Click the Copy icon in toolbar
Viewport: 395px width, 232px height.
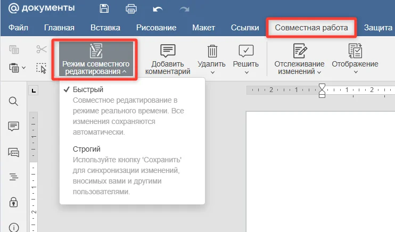click(x=14, y=49)
